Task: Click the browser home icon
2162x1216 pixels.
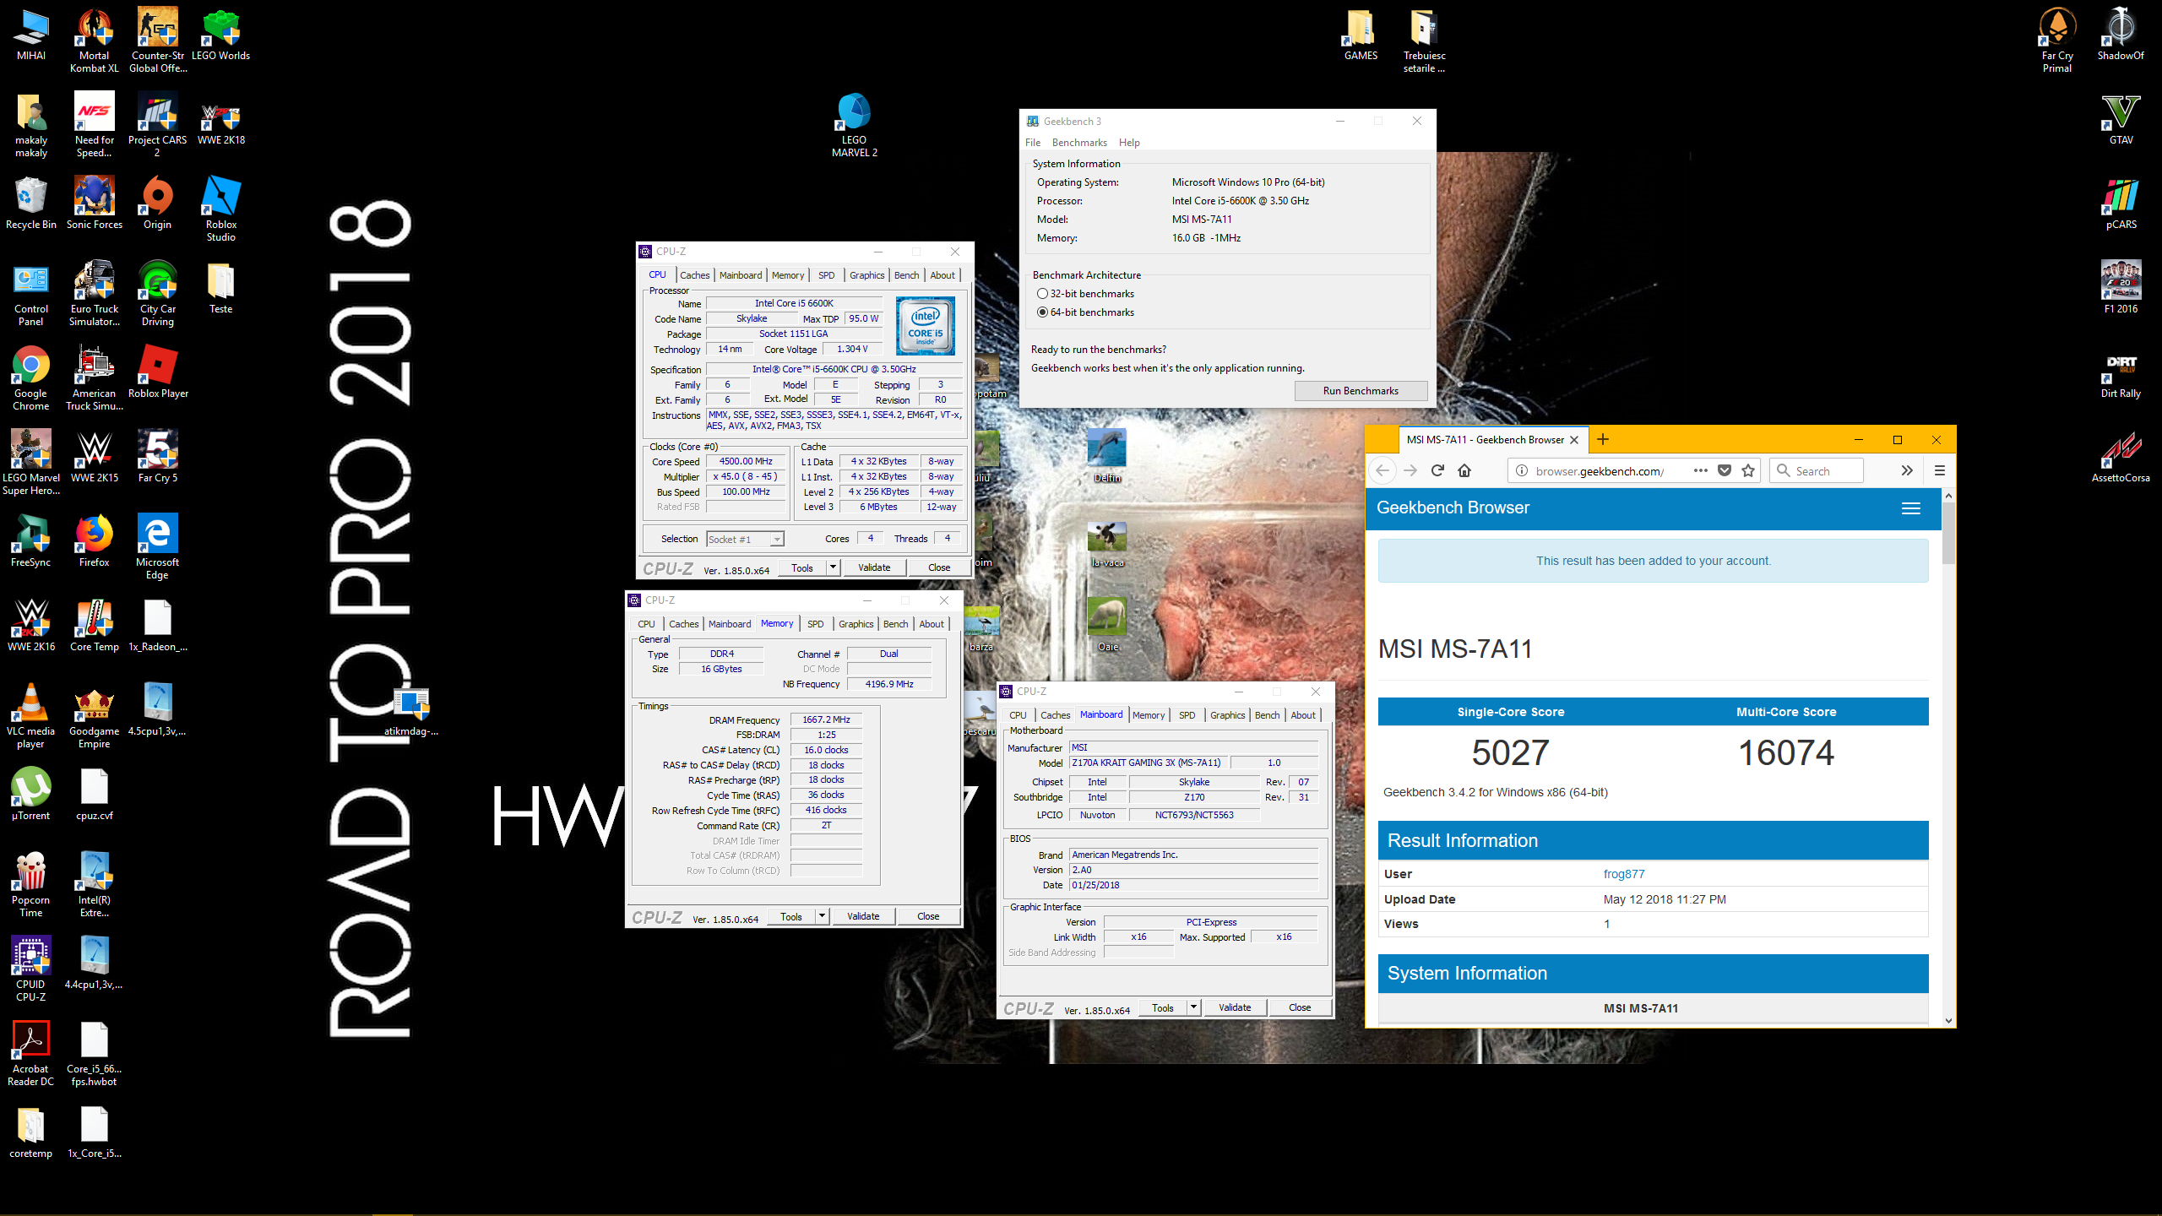Action: tap(1464, 471)
